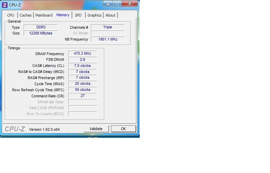Click the empty Total CAS# (tRDRAM) field

click(82, 108)
